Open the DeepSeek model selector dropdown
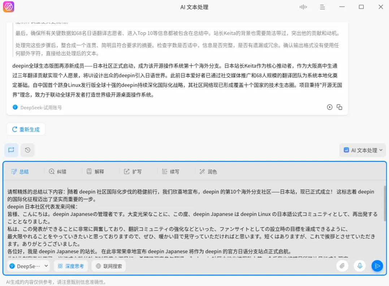The width and height of the screenshot is (389, 286). click(x=28, y=266)
